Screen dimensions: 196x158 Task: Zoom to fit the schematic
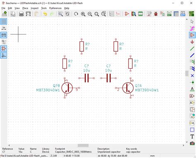[x=97, y=14]
